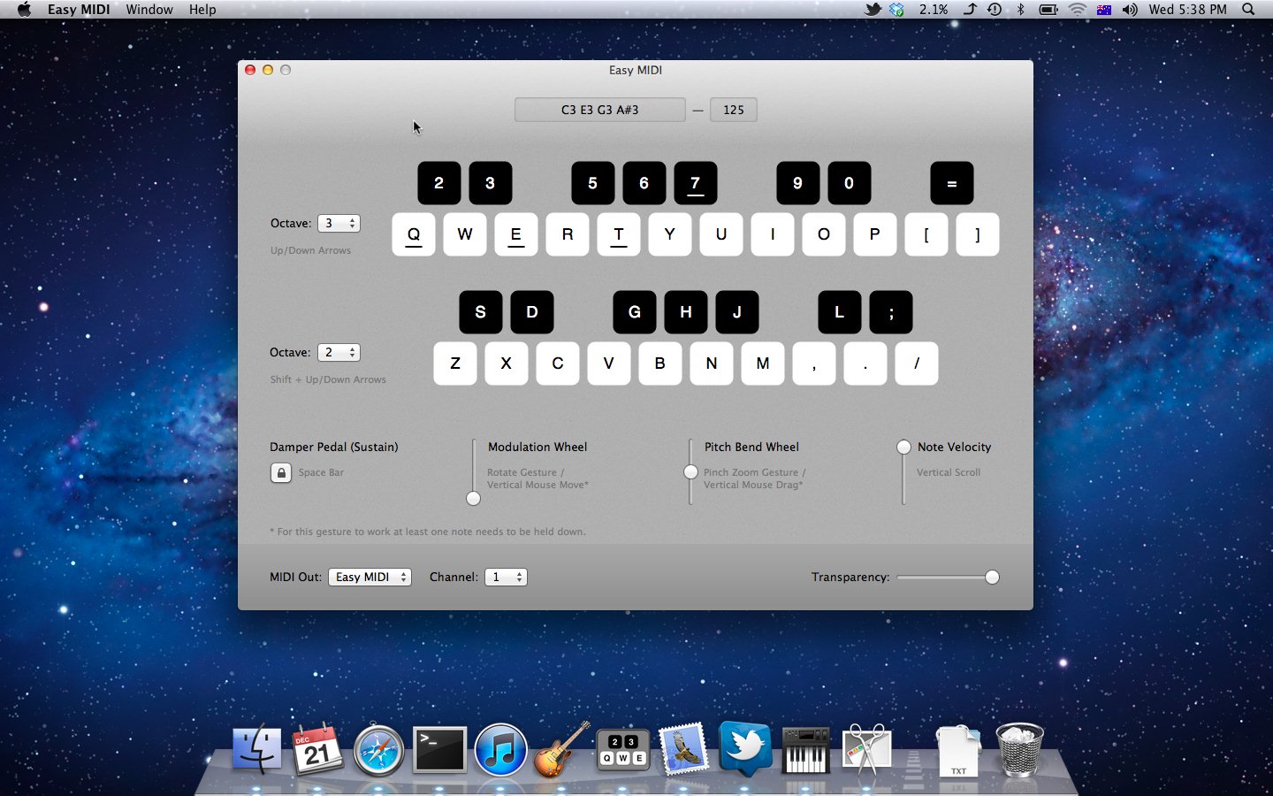Play the black L key
This screenshot has height=796, width=1273.
[x=840, y=312]
